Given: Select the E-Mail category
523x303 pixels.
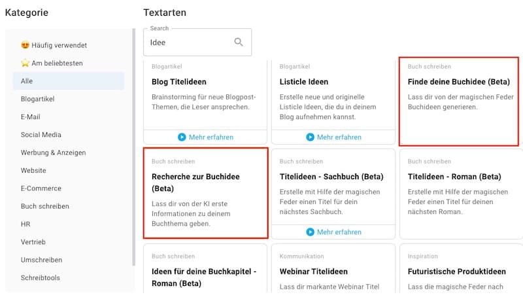Looking at the screenshot, I should coord(31,117).
